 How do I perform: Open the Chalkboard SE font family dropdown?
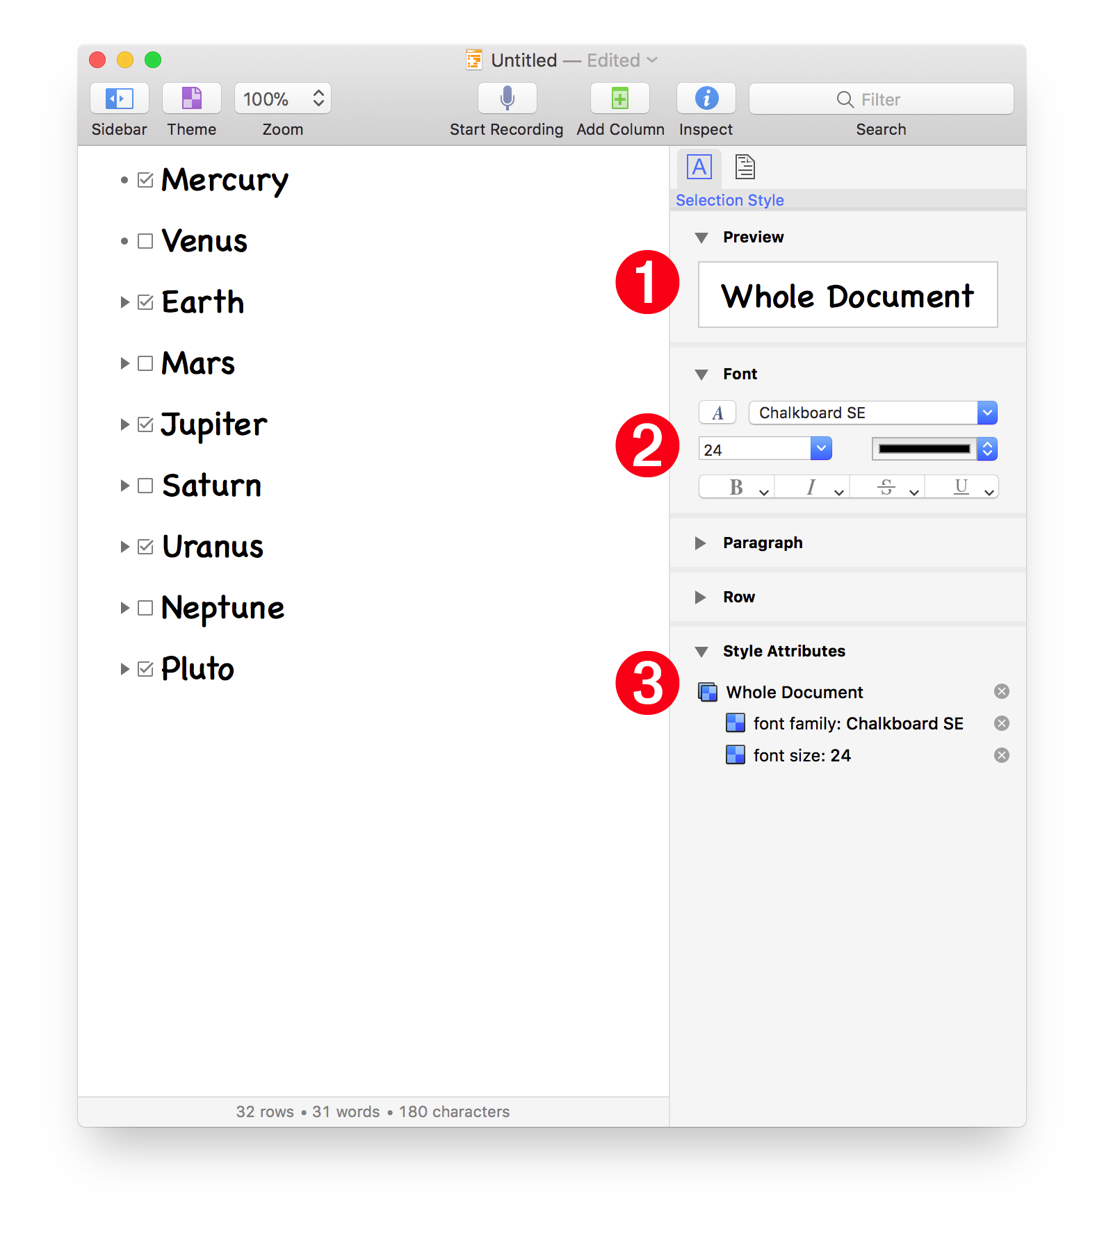pyautogui.click(x=872, y=413)
